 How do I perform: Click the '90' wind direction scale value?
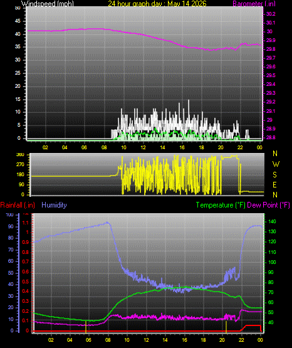coord(21,184)
